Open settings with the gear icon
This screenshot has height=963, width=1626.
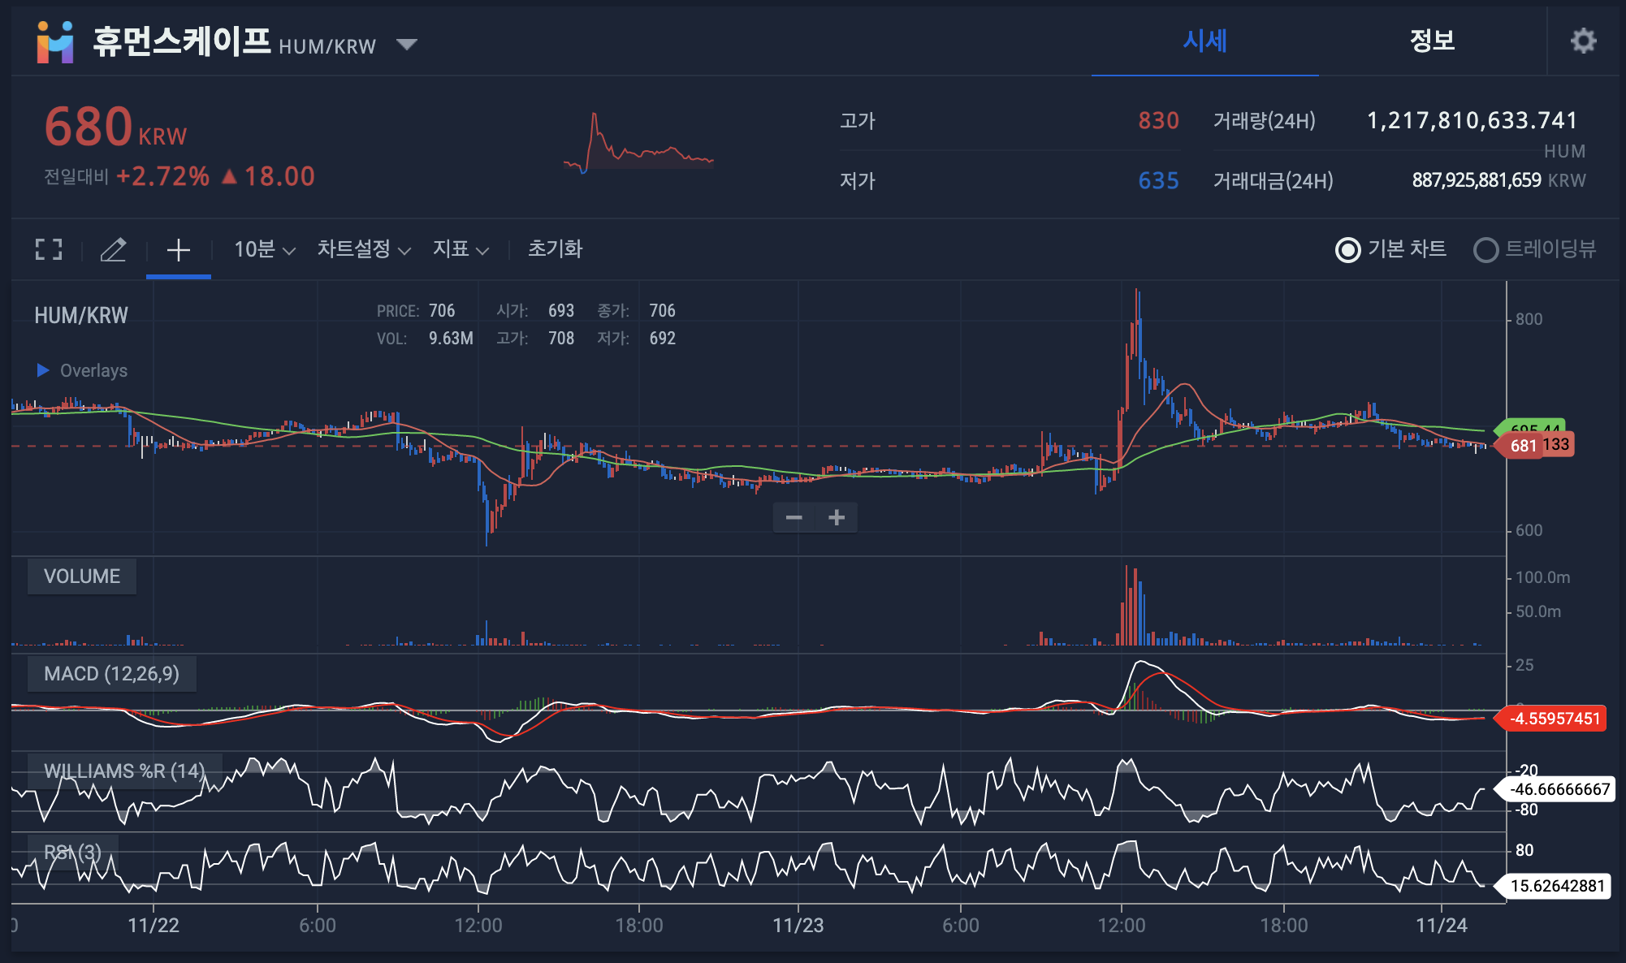pyautogui.click(x=1582, y=41)
